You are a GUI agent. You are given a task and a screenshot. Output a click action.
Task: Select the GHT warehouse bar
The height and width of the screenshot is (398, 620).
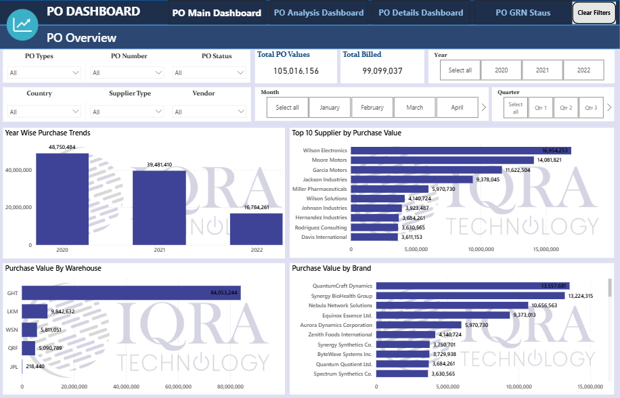131,293
